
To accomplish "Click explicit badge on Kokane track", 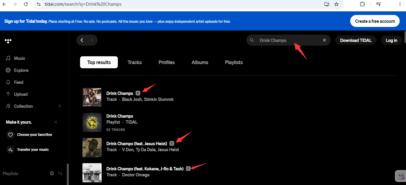I will [x=188, y=169].
